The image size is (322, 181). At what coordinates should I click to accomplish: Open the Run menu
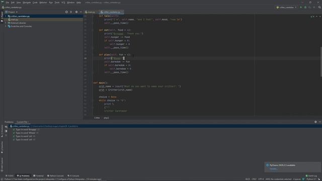point(51,3)
